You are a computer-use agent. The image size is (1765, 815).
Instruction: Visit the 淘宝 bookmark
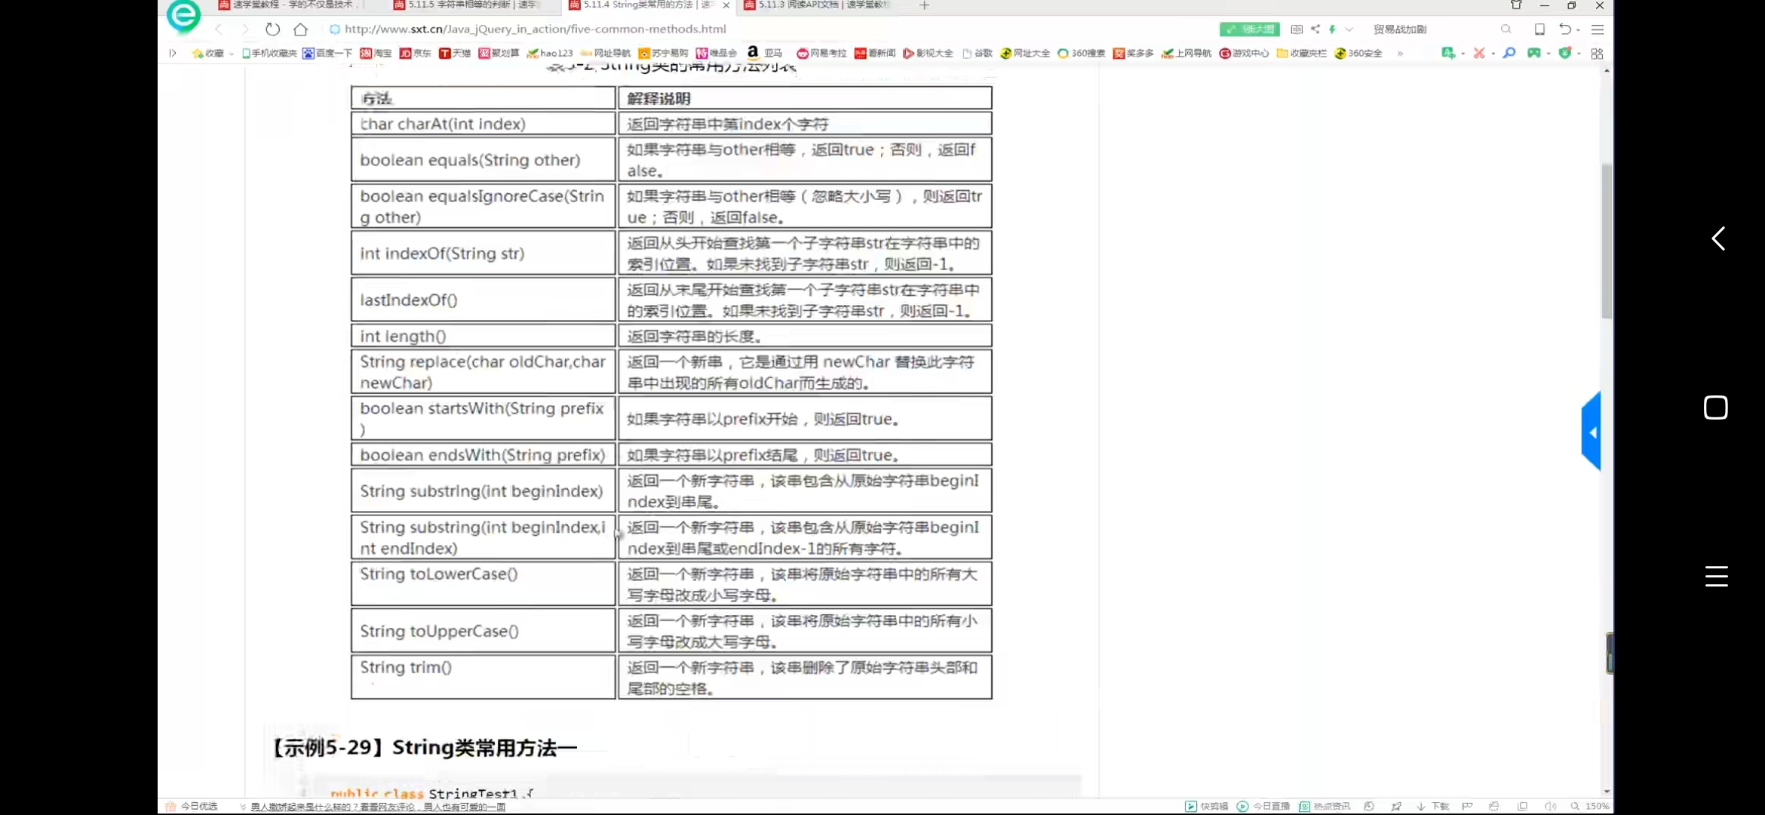[377, 53]
